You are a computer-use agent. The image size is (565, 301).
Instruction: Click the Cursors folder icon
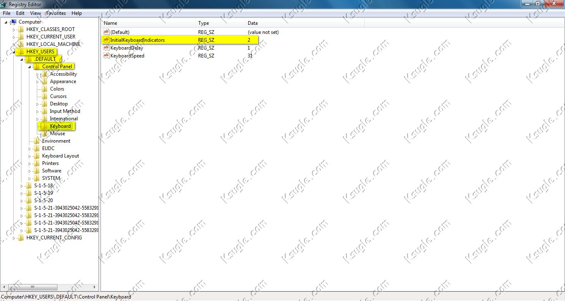pyautogui.click(x=45, y=96)
